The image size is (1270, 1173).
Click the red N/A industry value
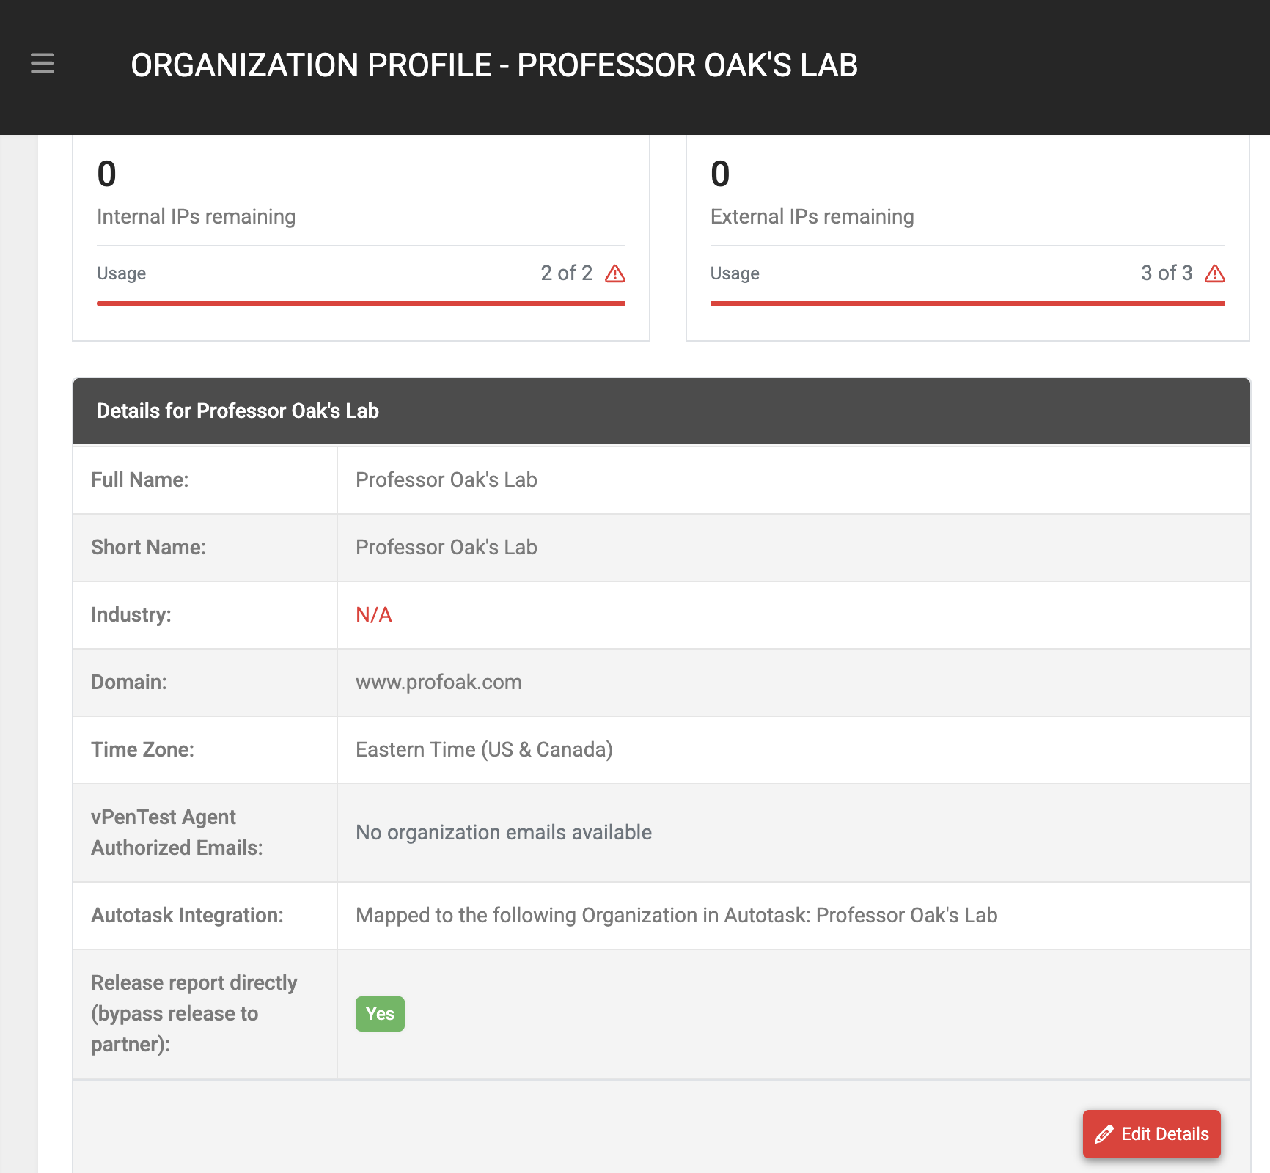(374, 615)
